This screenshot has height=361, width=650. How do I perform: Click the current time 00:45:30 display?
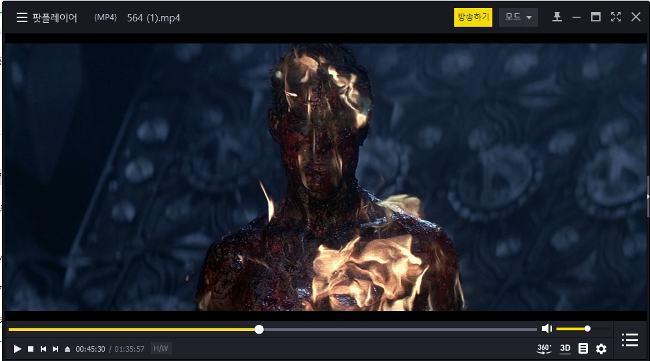(90, 349)
